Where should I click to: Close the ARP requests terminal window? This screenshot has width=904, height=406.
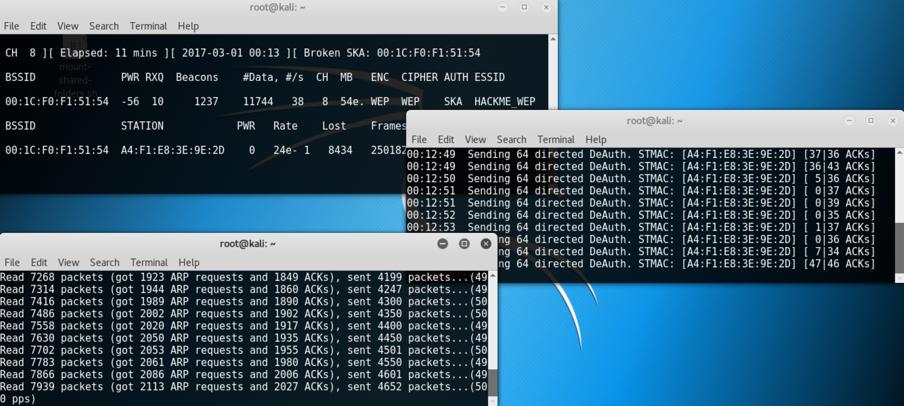click(x=486, y=243)
